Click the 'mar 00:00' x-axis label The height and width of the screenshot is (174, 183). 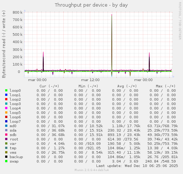click(37, 80)
